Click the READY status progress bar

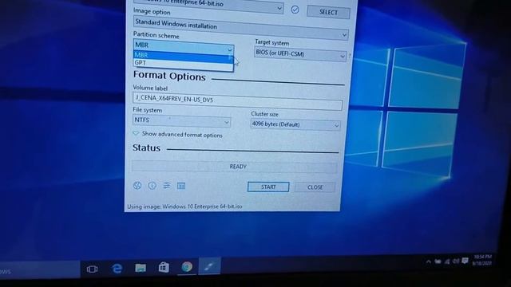[234, 167]
